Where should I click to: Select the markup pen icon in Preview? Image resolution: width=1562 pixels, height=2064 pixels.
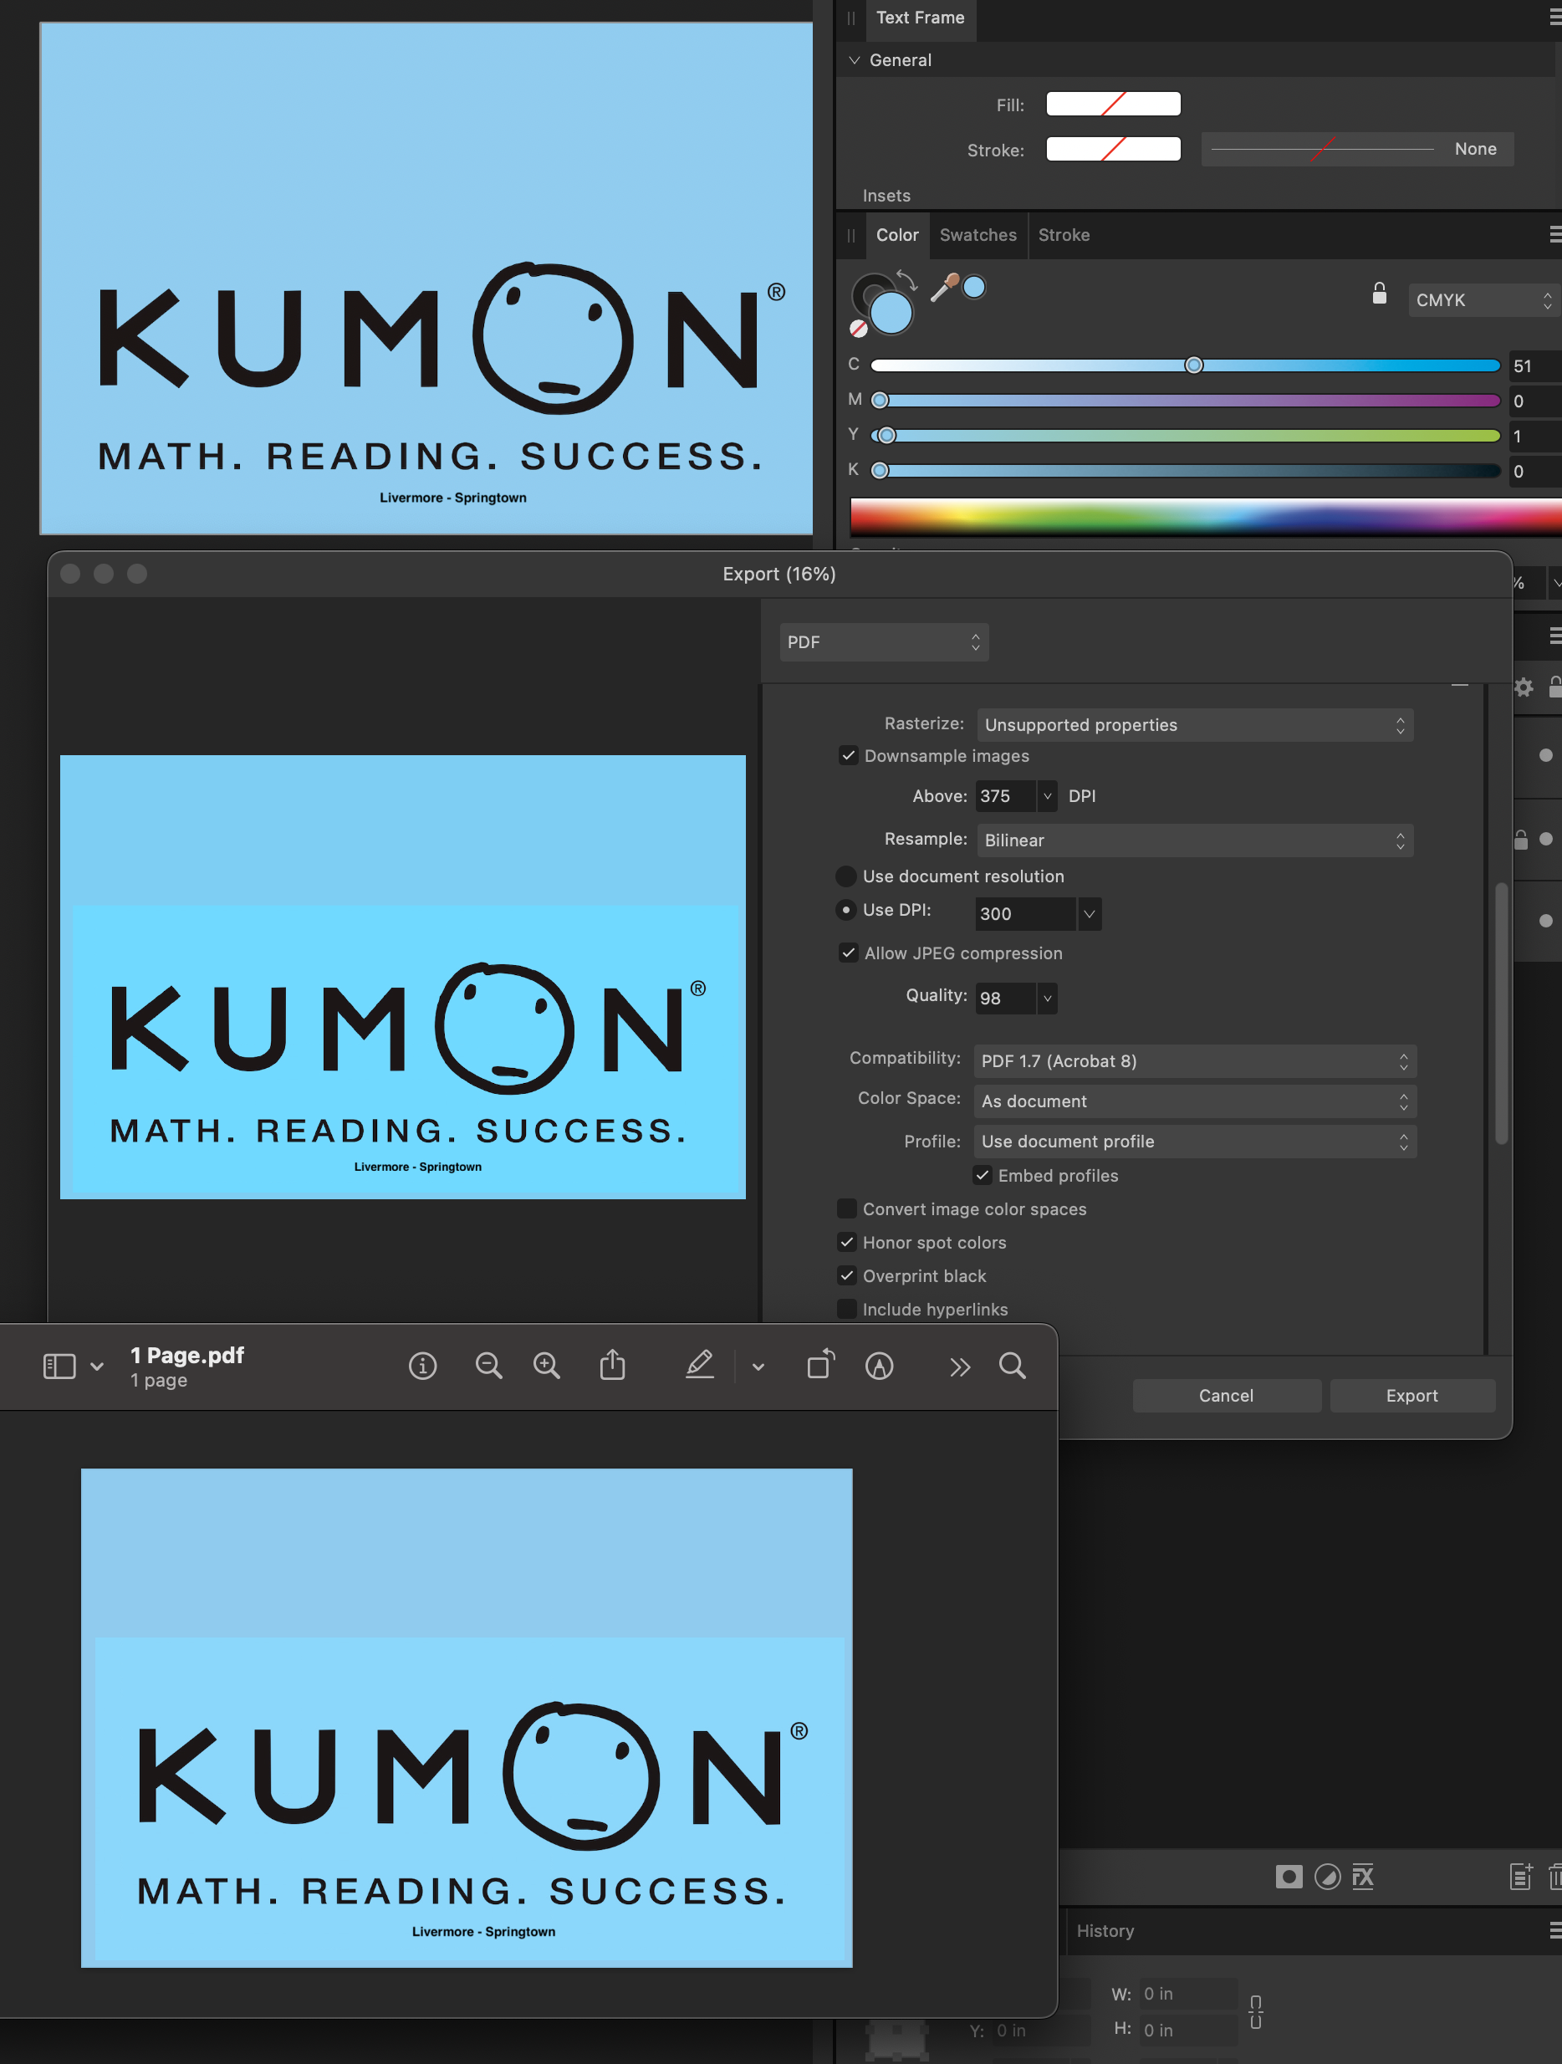(x=700, y=1365)
